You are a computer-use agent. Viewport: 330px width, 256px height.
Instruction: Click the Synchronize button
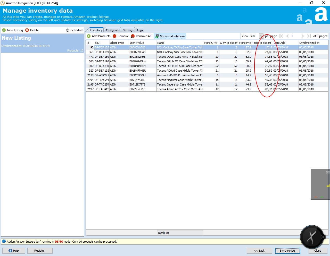[287, 251]
